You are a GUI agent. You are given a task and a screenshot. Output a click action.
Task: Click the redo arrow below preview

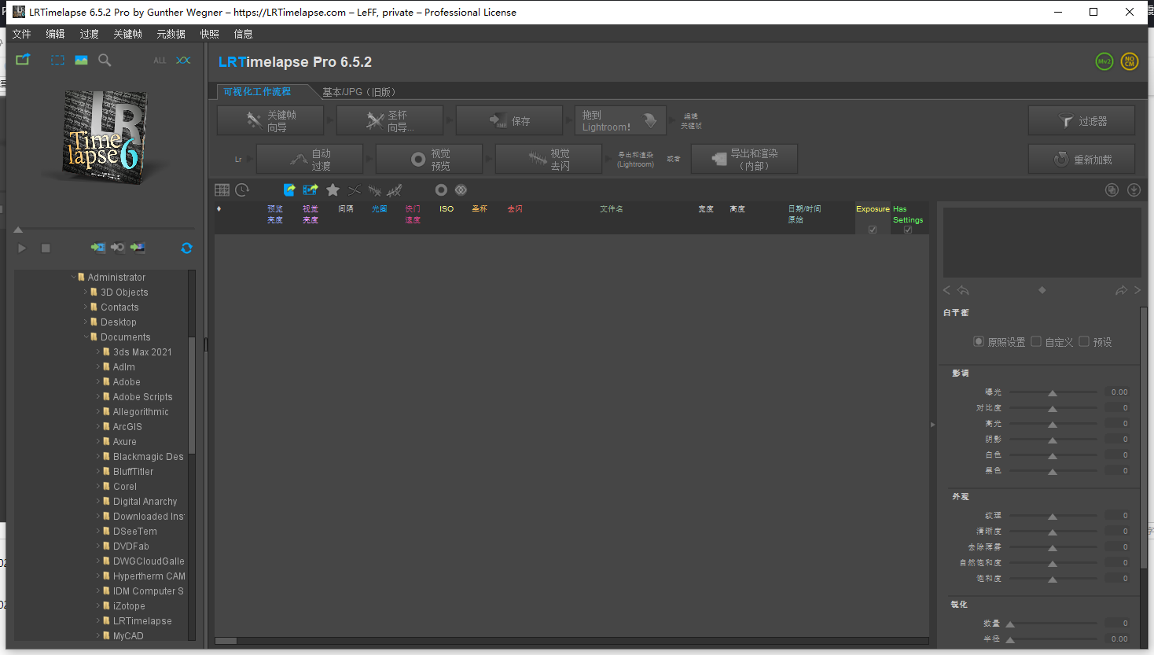click(x=1121, y=290)
